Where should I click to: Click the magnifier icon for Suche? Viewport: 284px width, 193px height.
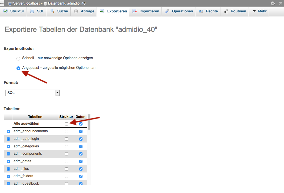[52, 11]
